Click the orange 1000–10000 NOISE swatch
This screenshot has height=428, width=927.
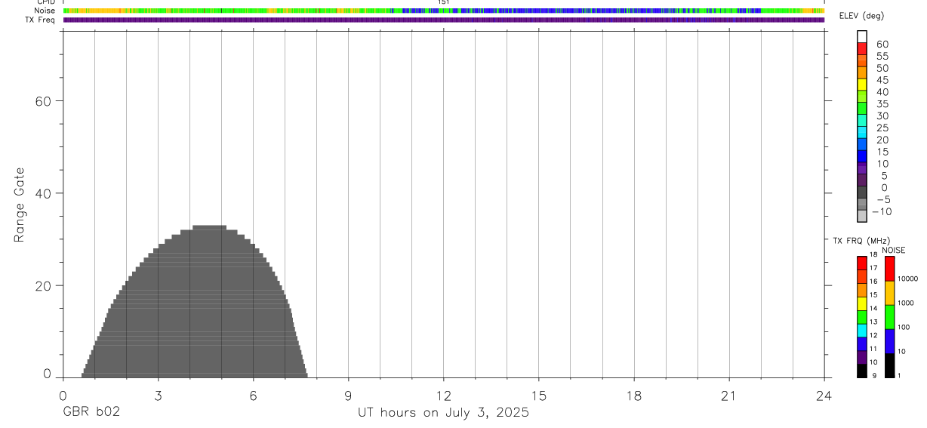tap(889, 293)
